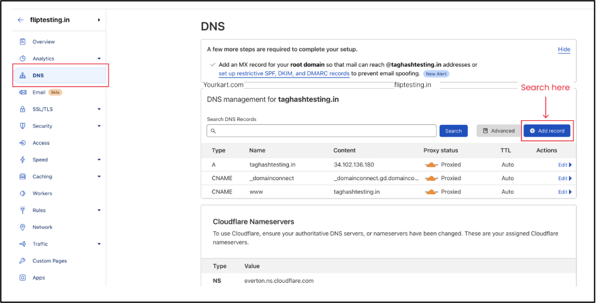Expand the Traffic submenu arrow
Image resolution: width=596 pixels, height=303 pixels.
point(99,244)
